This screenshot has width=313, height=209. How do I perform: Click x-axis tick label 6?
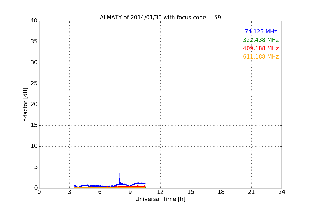(100, 192)
